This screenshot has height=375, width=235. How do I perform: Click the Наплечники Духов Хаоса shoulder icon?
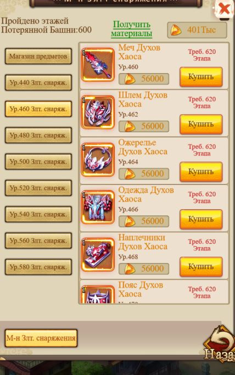point(98,254)
